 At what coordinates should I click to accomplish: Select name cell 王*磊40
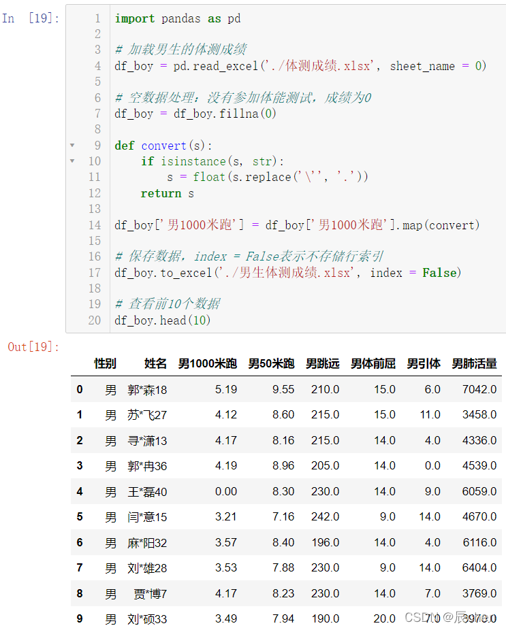[x=147, y=492]
